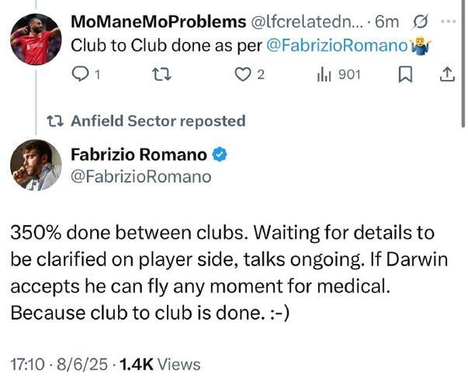Bookmark the MoManeMoProblems tweet
The image size is (468, 388).
(x=404, y=74)
